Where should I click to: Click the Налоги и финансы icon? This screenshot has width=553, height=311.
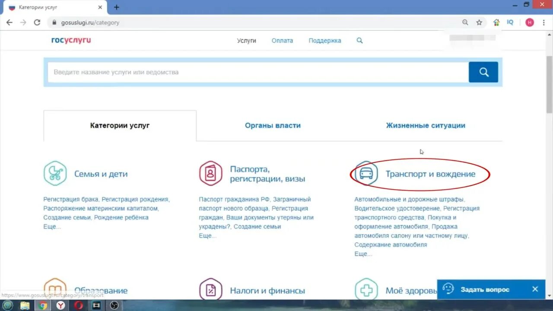[210, 289]
